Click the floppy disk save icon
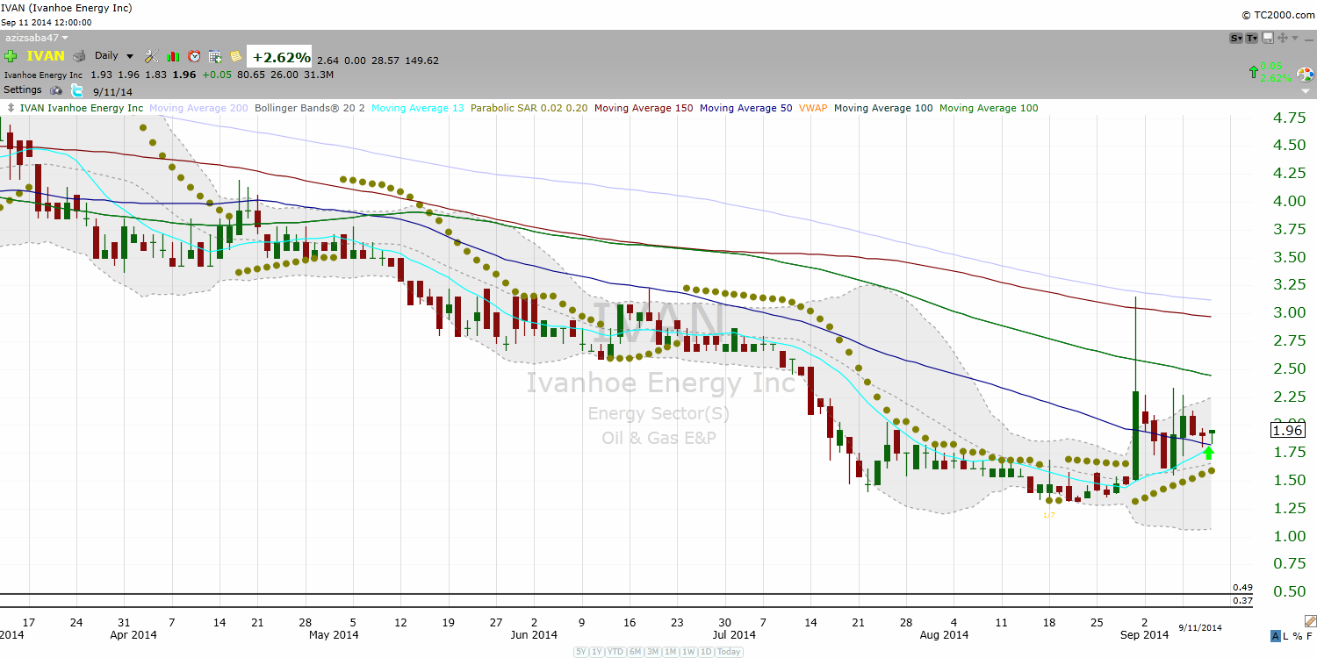The height and width of the screenshot is (658, 1317). (x=1267, y=38)
